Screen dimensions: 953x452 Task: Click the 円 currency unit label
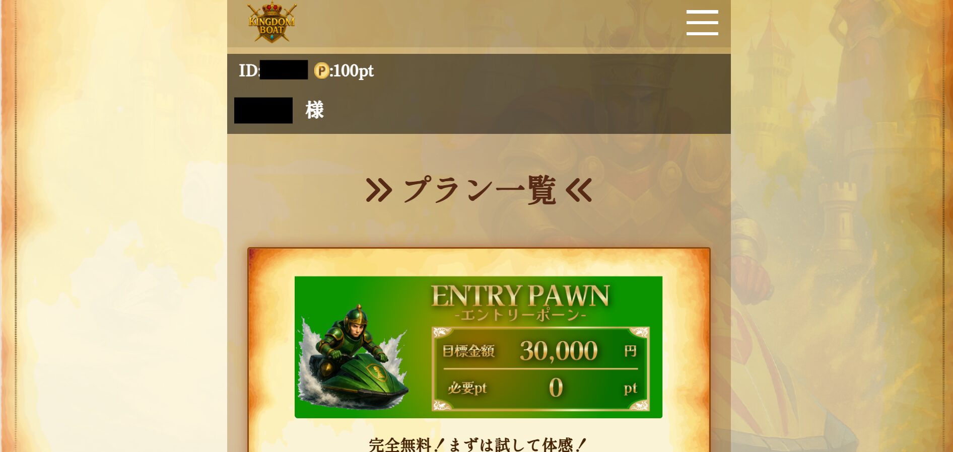(x=631, y=351)
